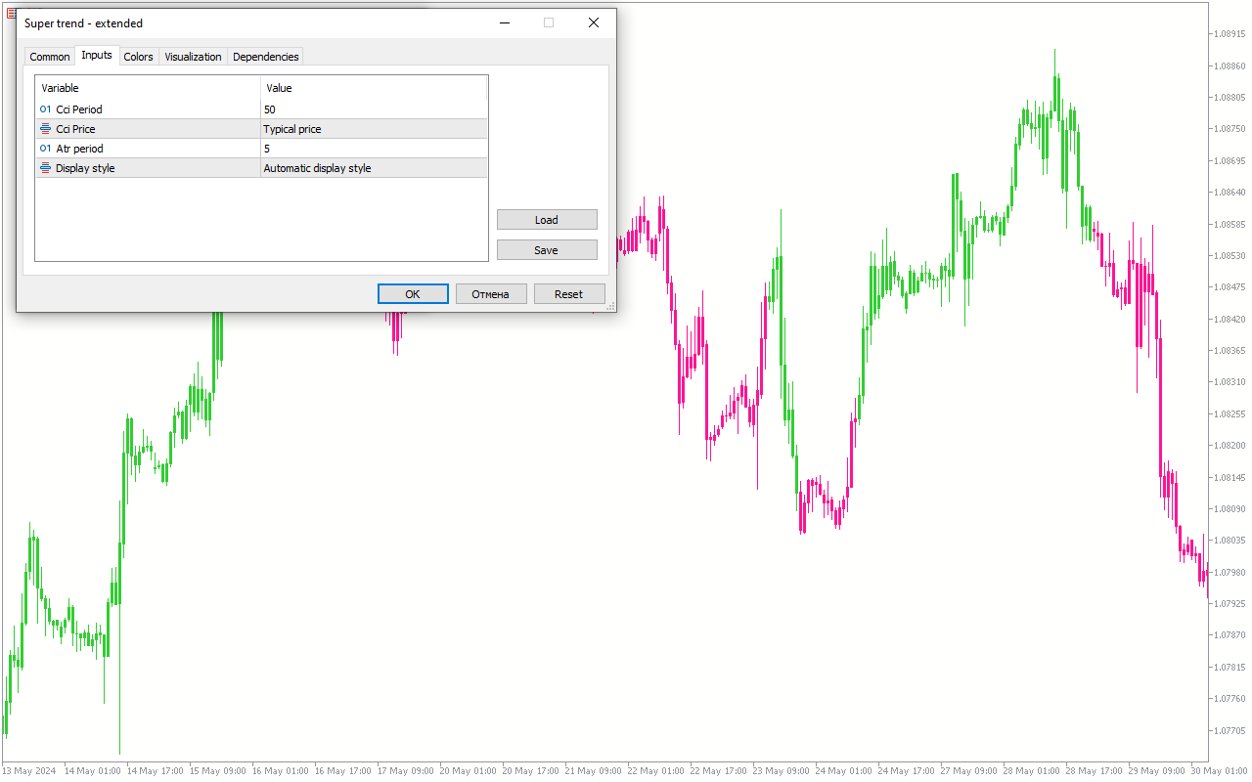The width and height of the screenshot is (1252, 782).
Task: Go to the Dependencies tab
Action: tap(265, 57)
